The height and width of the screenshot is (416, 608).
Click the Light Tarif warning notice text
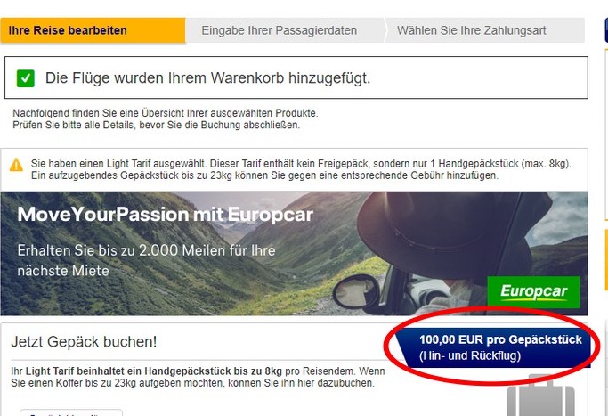pos(301,169)
